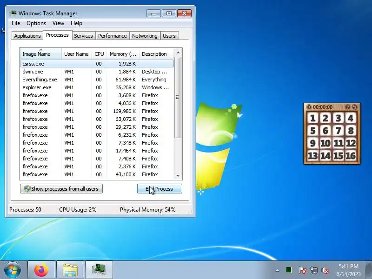Click the taskbar clock showing 5:41 PM
The width and height of the screenshot is (372, 279).
click(348, 270)
